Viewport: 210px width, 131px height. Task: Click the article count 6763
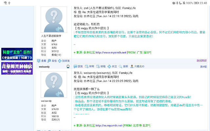tap(54, 44)
